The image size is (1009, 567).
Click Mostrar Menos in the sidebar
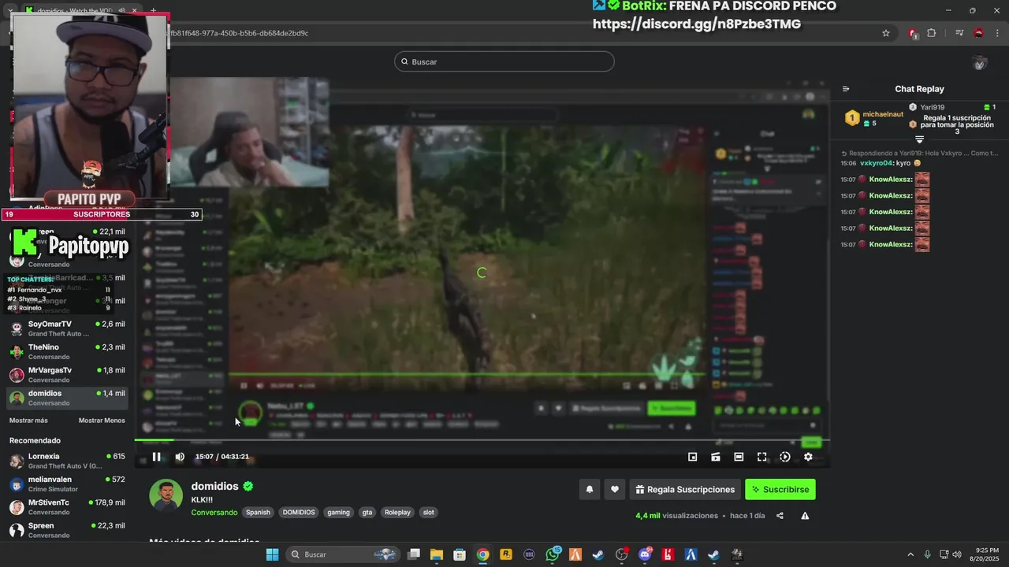[x=102, y=421]
